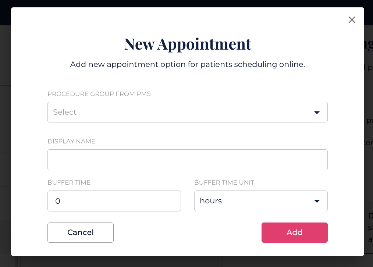
Task: Click the "Procedure Group from PMS" label
Action: tap(99, 94)
